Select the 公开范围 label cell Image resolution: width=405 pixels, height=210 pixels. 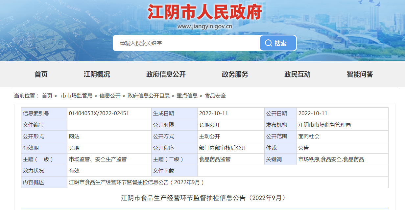tap(280, 136)
